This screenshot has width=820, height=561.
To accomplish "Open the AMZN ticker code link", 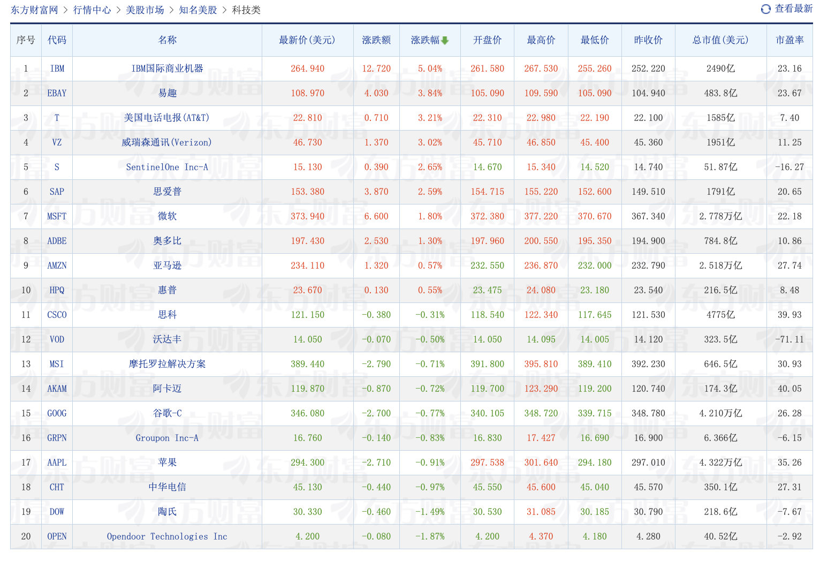I will 57,266.
